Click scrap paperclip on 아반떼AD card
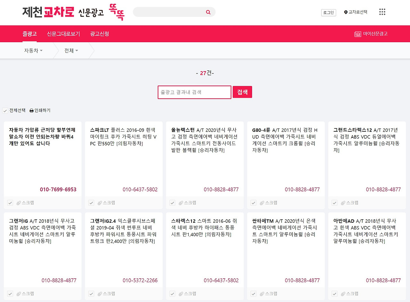This screenshot has width=410, height=302. [343, 294]
